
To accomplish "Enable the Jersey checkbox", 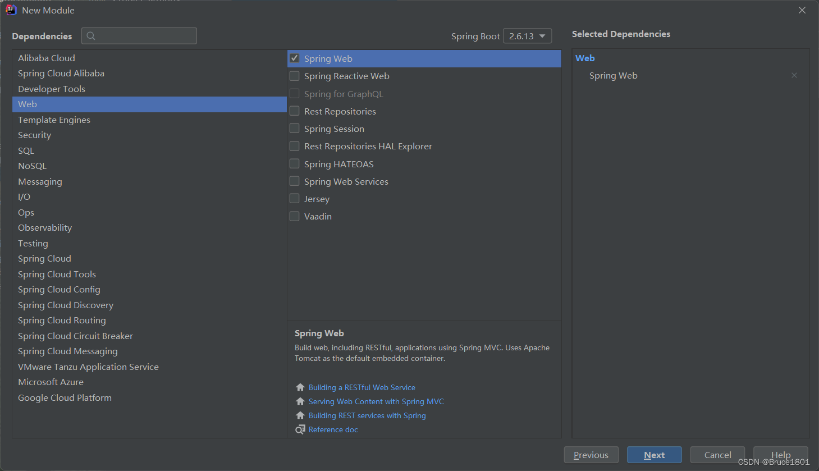I will 294,199.
